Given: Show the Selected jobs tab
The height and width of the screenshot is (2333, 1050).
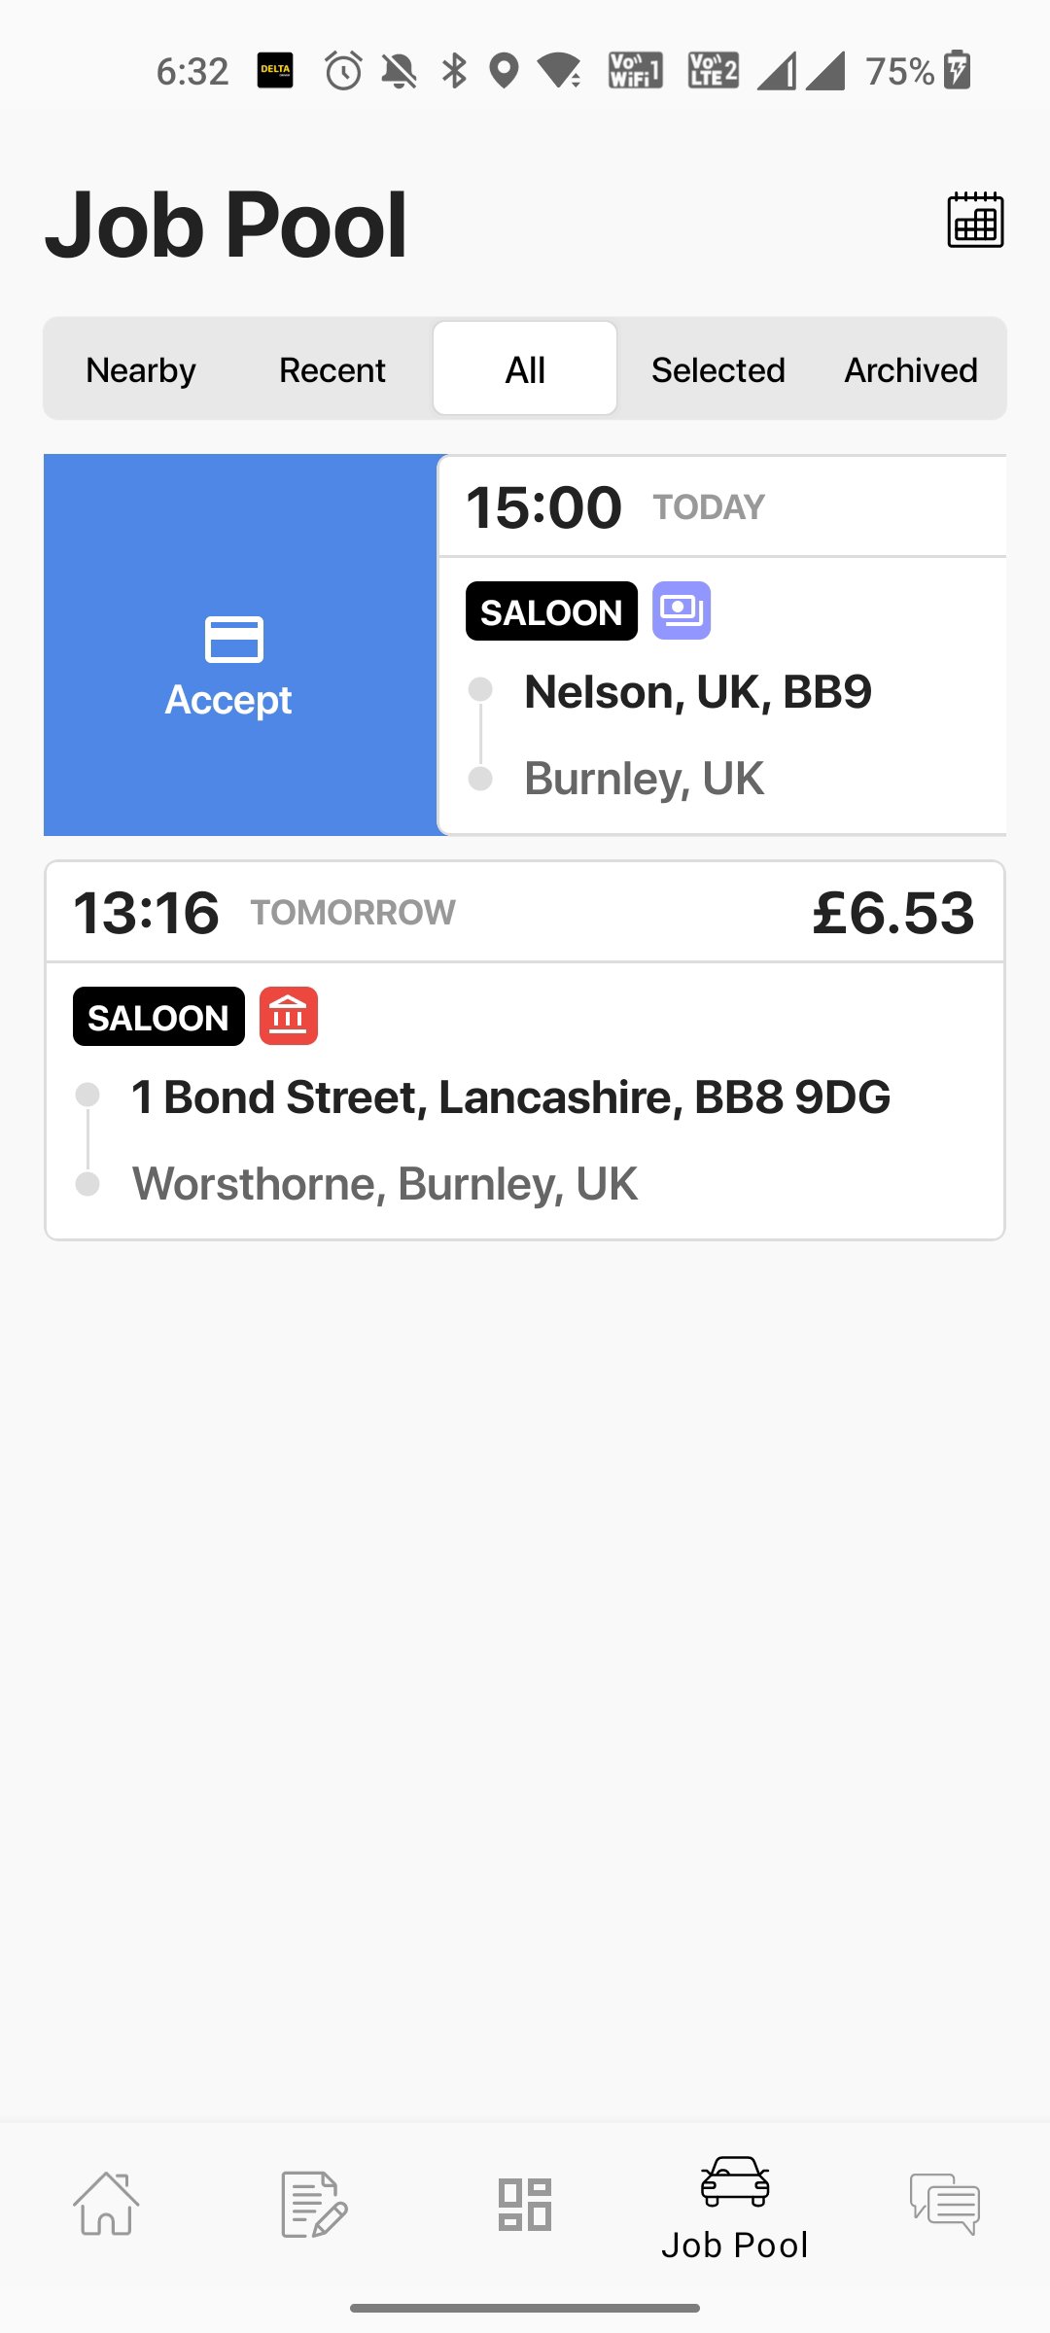Looking at the screenshot, I should (x=717, y=369).
